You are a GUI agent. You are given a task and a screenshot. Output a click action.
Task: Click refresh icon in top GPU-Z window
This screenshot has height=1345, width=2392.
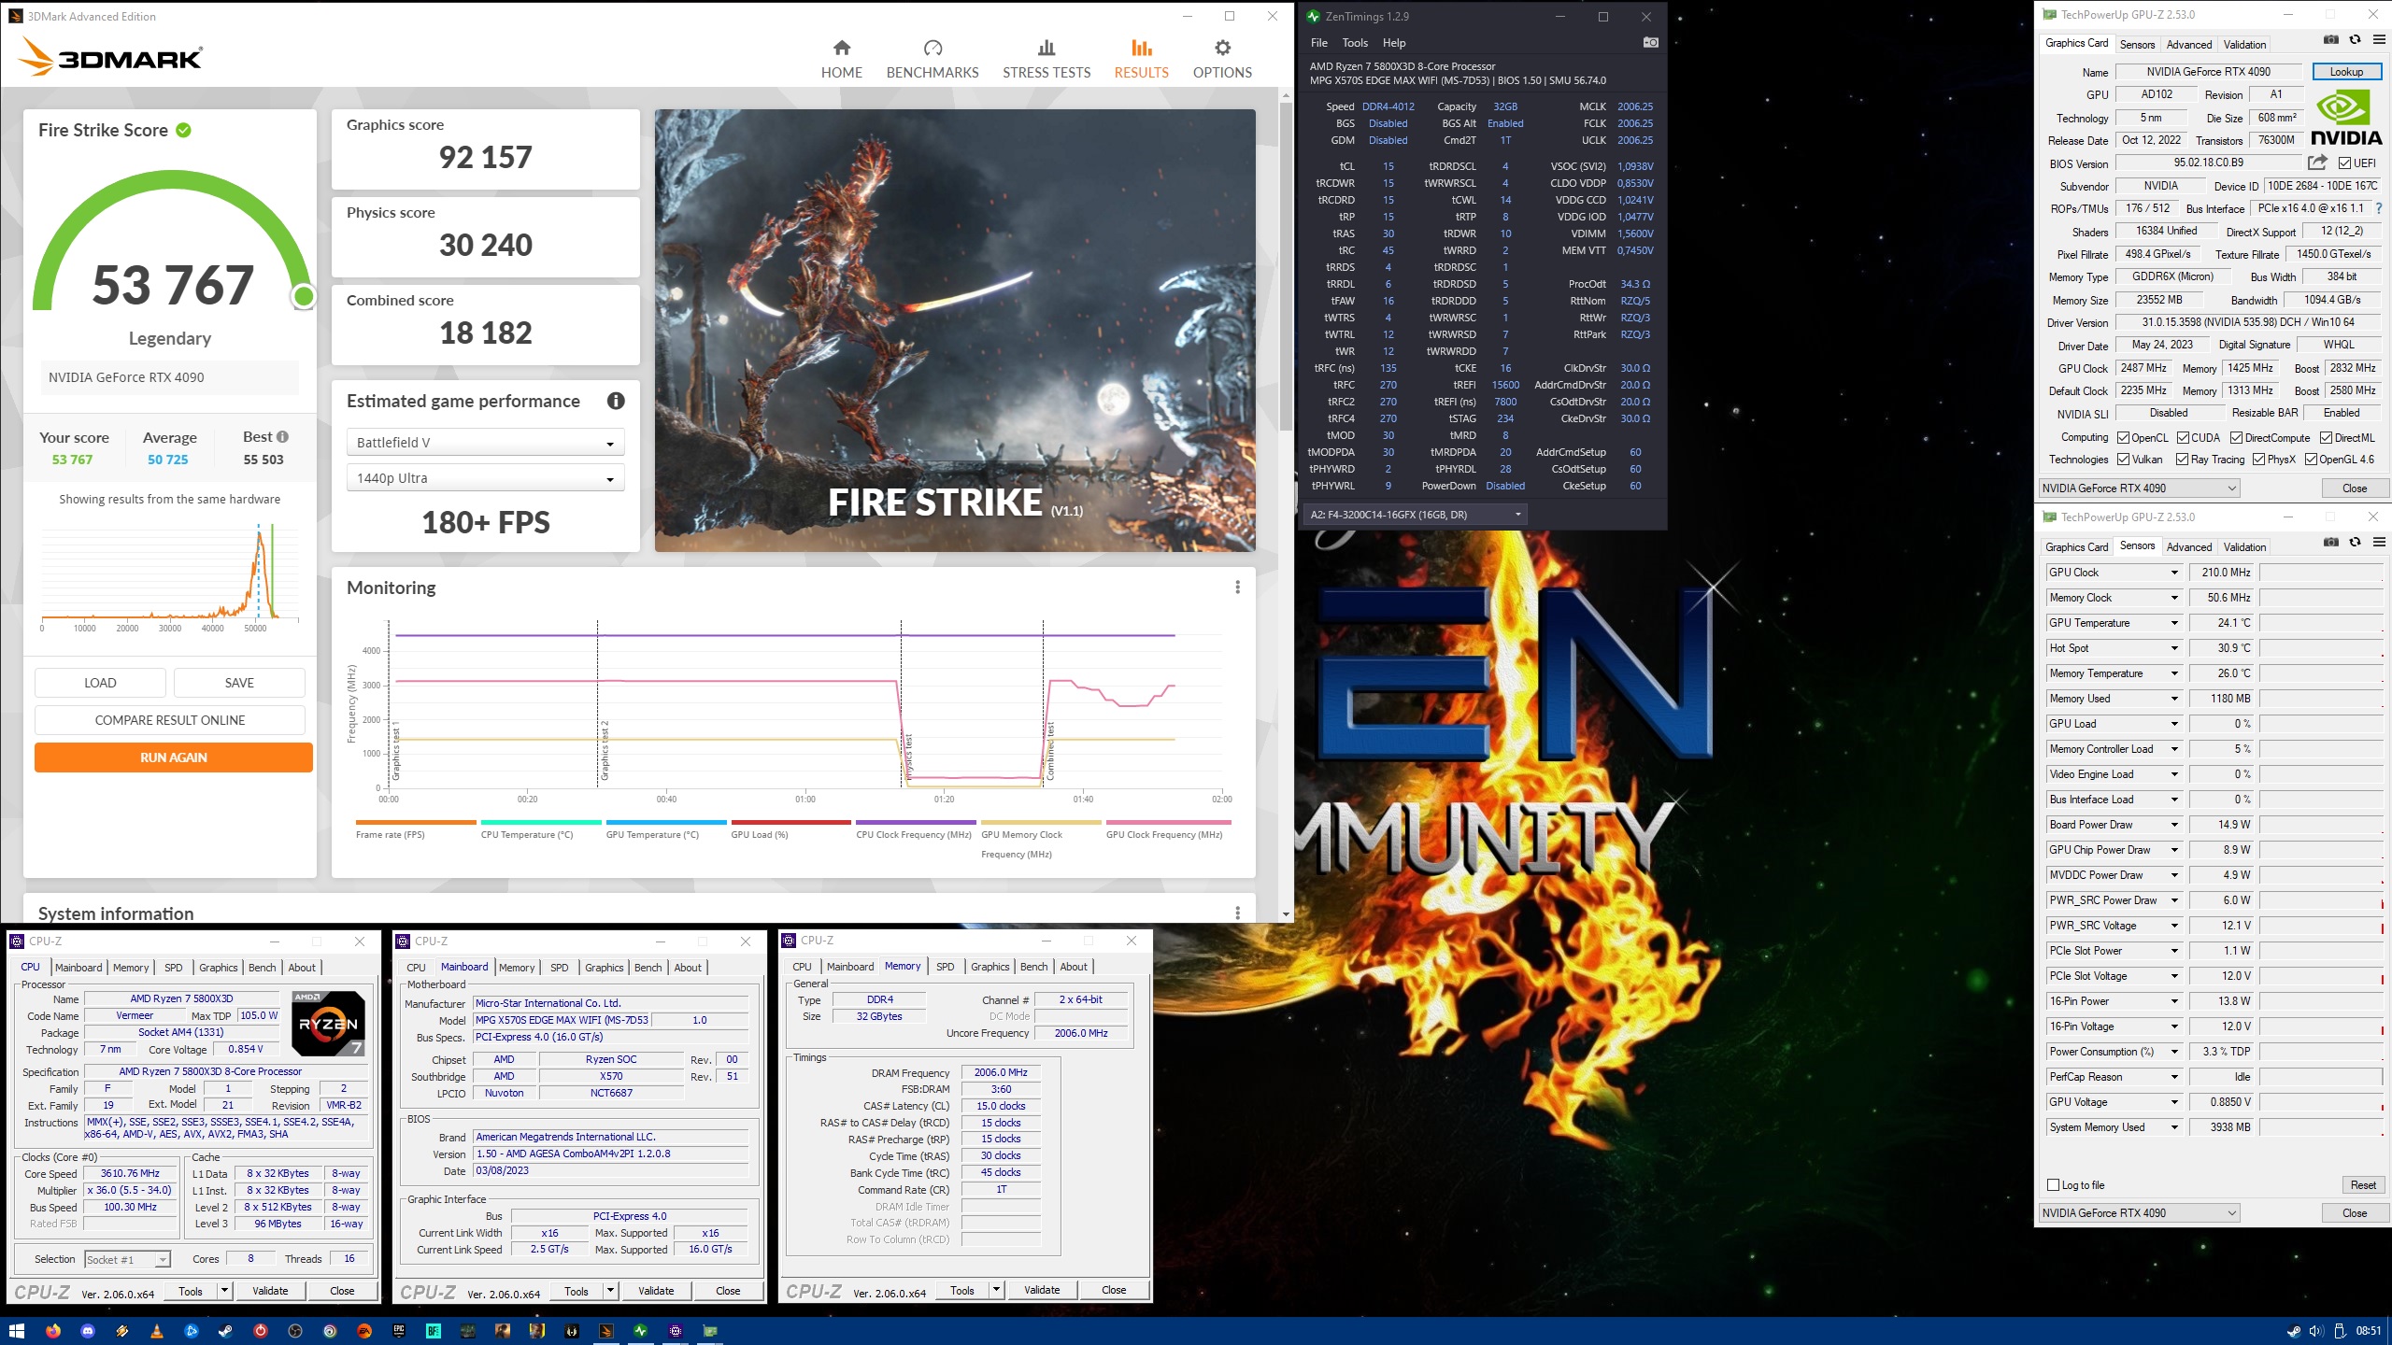point(2356,40)
